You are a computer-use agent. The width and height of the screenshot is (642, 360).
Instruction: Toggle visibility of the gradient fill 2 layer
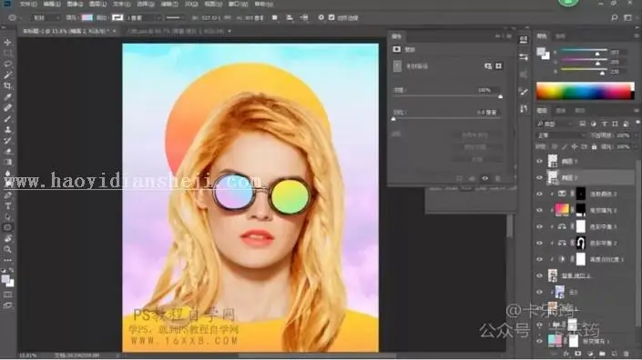click(539, 210)
